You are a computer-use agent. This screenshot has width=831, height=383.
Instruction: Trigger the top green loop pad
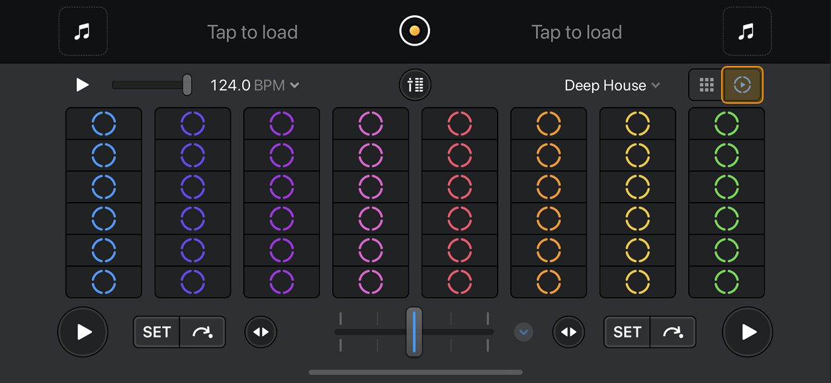[x=726, y=123]
